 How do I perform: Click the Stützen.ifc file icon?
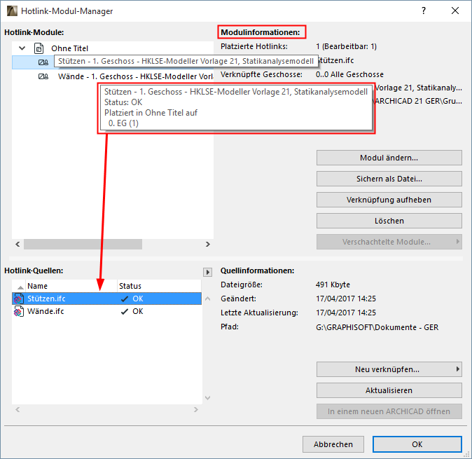click(x=18, y=299)
